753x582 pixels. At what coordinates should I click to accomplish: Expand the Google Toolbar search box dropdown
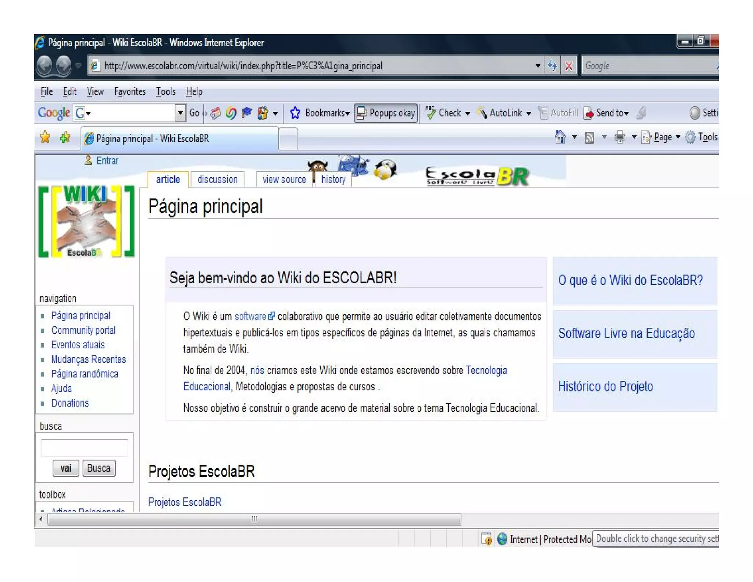180,113
